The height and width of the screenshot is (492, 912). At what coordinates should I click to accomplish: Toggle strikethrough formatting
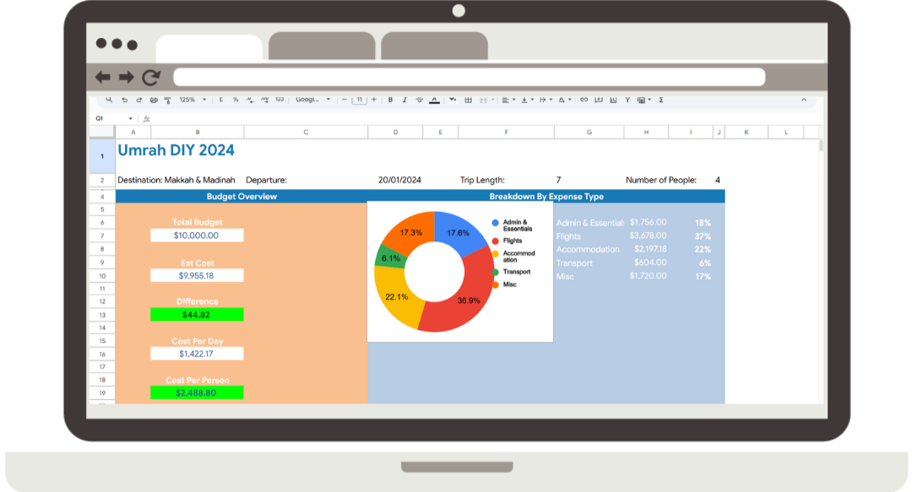420,100
